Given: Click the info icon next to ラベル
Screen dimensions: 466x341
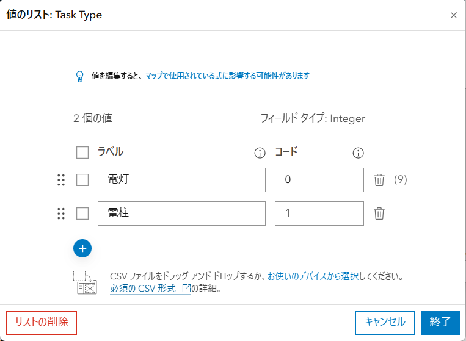Looking at the screenshot, I should [260, 153].
